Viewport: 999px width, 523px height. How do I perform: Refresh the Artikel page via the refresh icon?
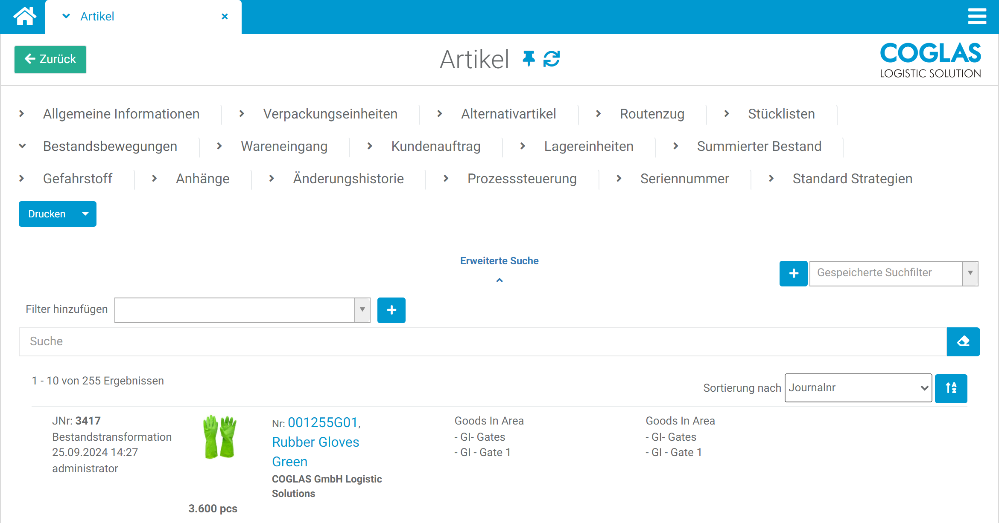click(552, 59)
